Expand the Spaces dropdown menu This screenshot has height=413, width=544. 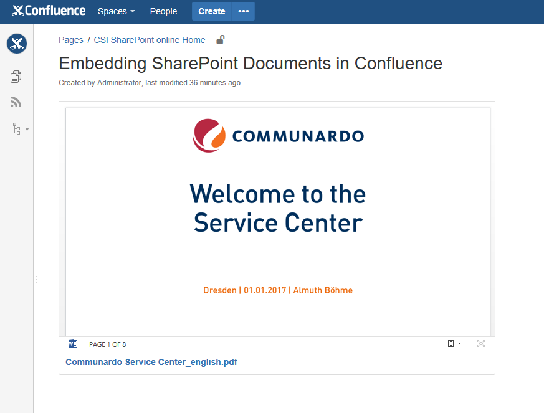pyautogui.click(x=116, y=11)
